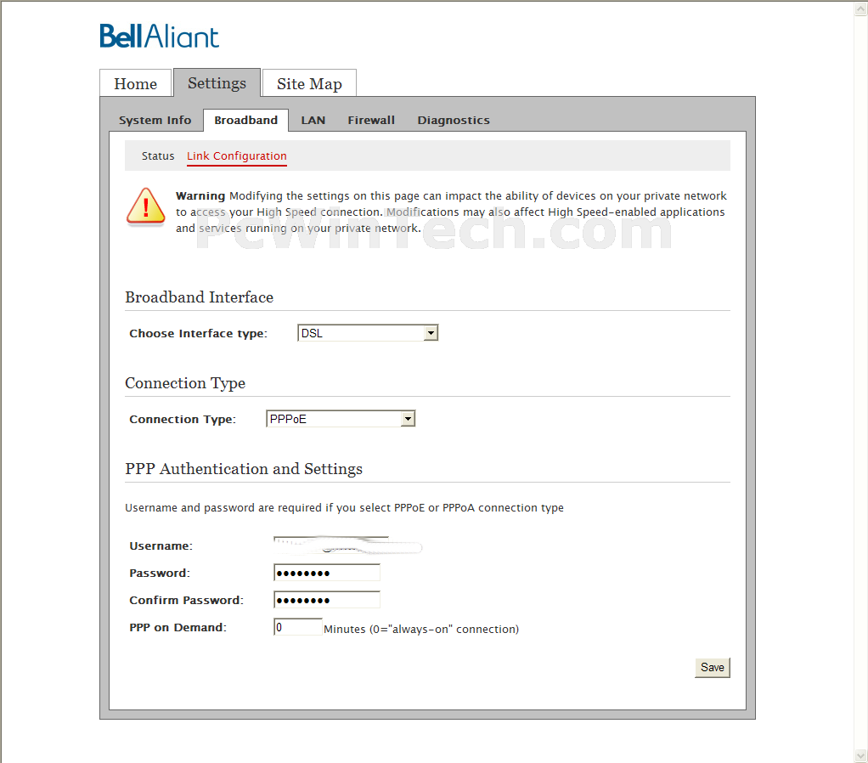Screen dimensions: 868x763
Task: Click the Save button
Action: [x=713, y=667]
